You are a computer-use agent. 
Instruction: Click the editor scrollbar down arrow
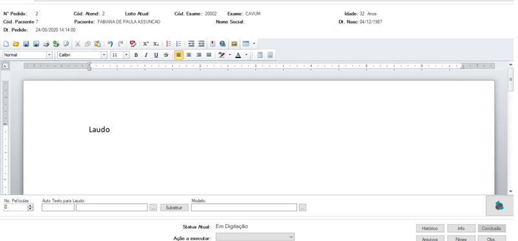point(511,191)
